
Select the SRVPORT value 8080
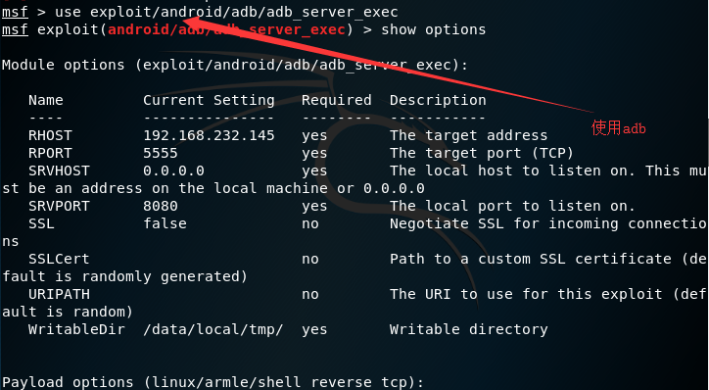point(161,207)
